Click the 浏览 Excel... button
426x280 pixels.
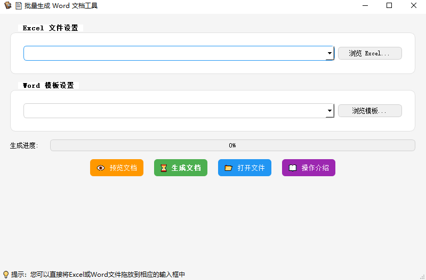[370, 53]
